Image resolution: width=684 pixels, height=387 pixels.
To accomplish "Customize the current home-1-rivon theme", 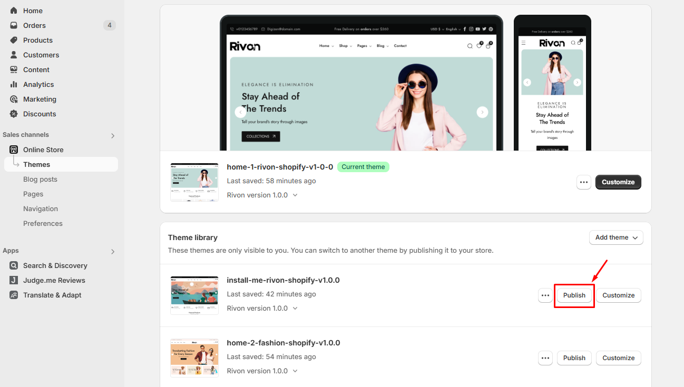I will 618,182.
